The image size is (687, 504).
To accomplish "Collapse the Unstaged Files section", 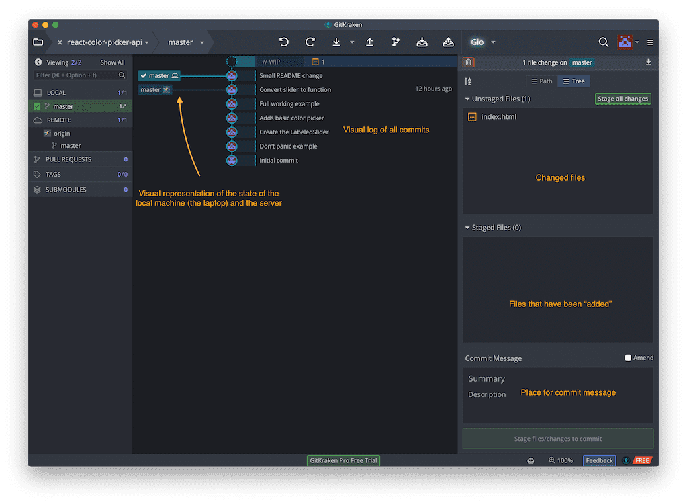I will [x=467, y=99].
